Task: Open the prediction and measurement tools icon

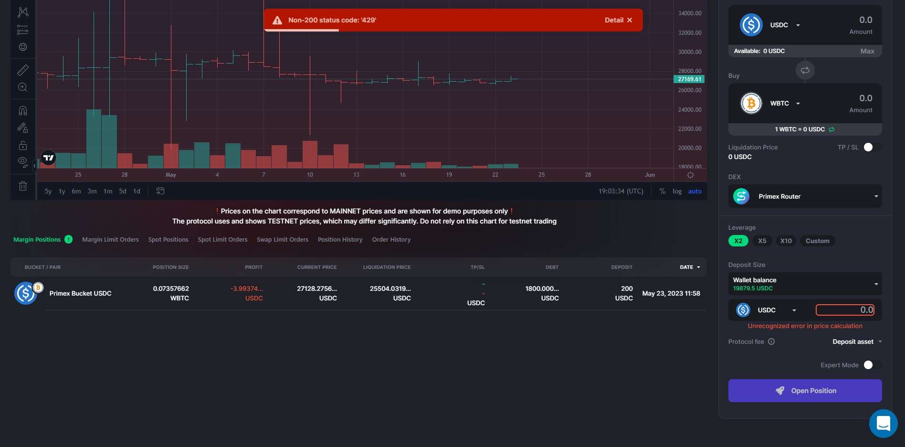Action: [x=22, y=30]
